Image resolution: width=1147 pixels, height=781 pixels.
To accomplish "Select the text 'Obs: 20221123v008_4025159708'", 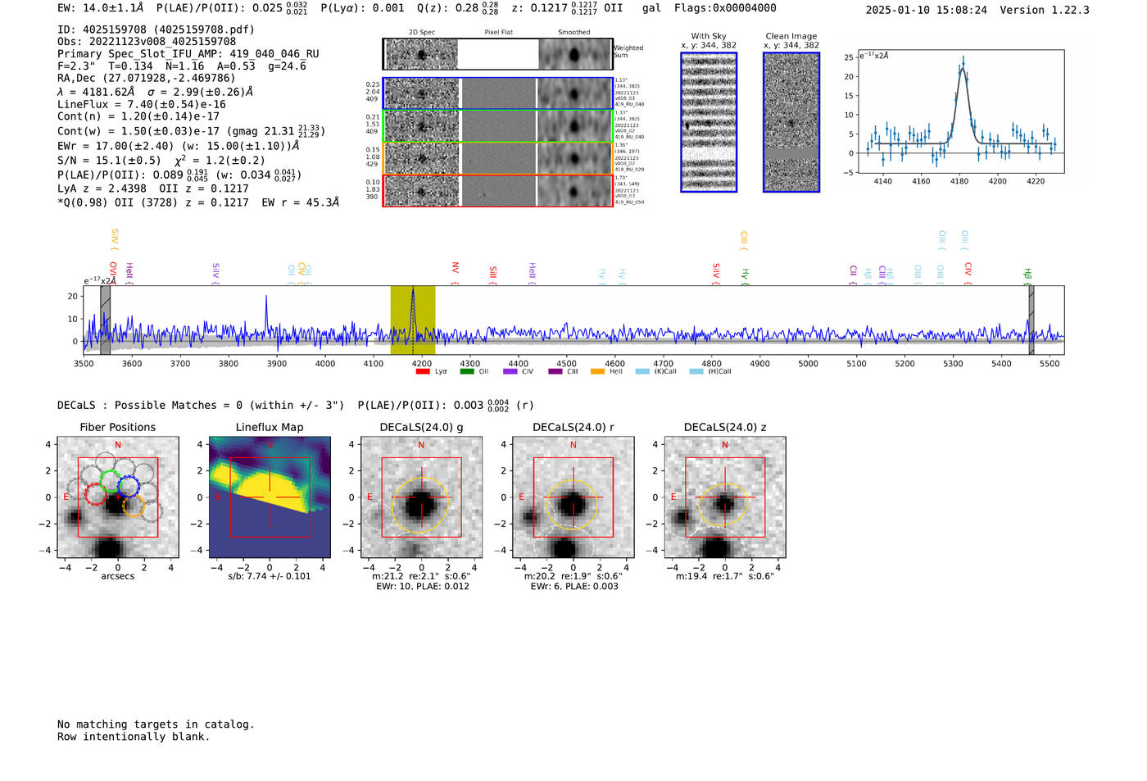I will (x=147, y=42).
